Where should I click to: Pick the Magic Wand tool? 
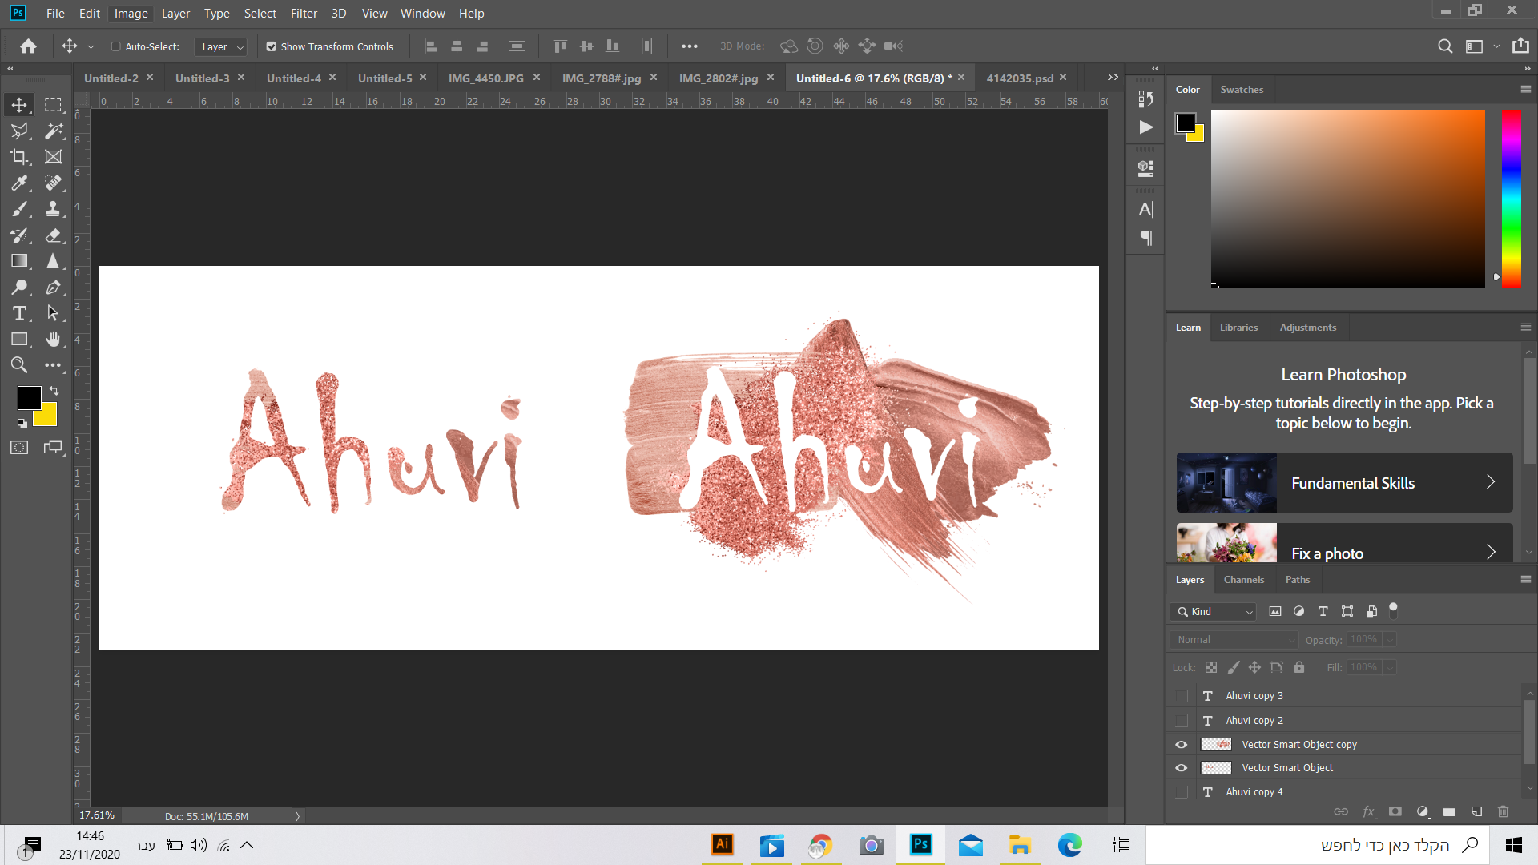coord(53,131)
